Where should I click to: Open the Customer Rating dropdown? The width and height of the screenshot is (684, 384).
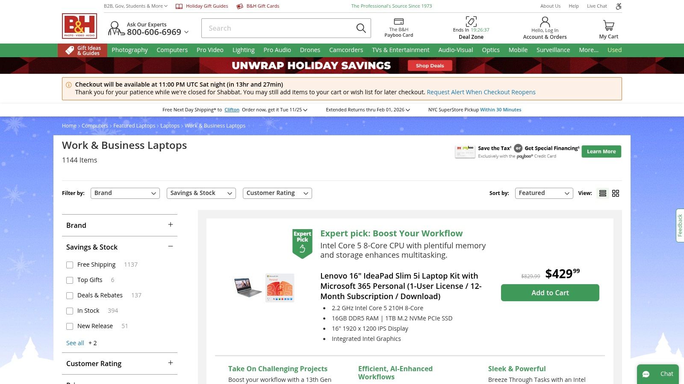[277, 193]
